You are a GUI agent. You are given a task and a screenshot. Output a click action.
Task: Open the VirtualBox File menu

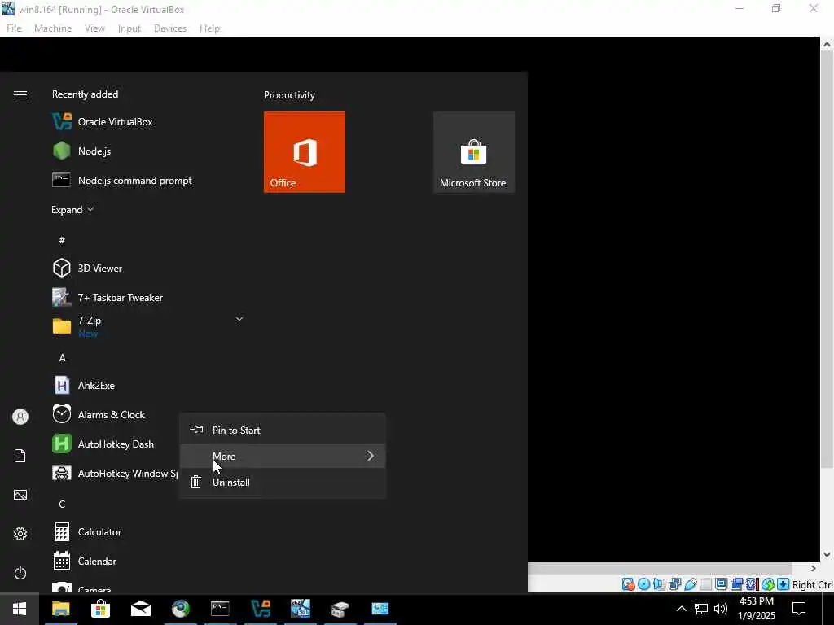tap(14, 28)
